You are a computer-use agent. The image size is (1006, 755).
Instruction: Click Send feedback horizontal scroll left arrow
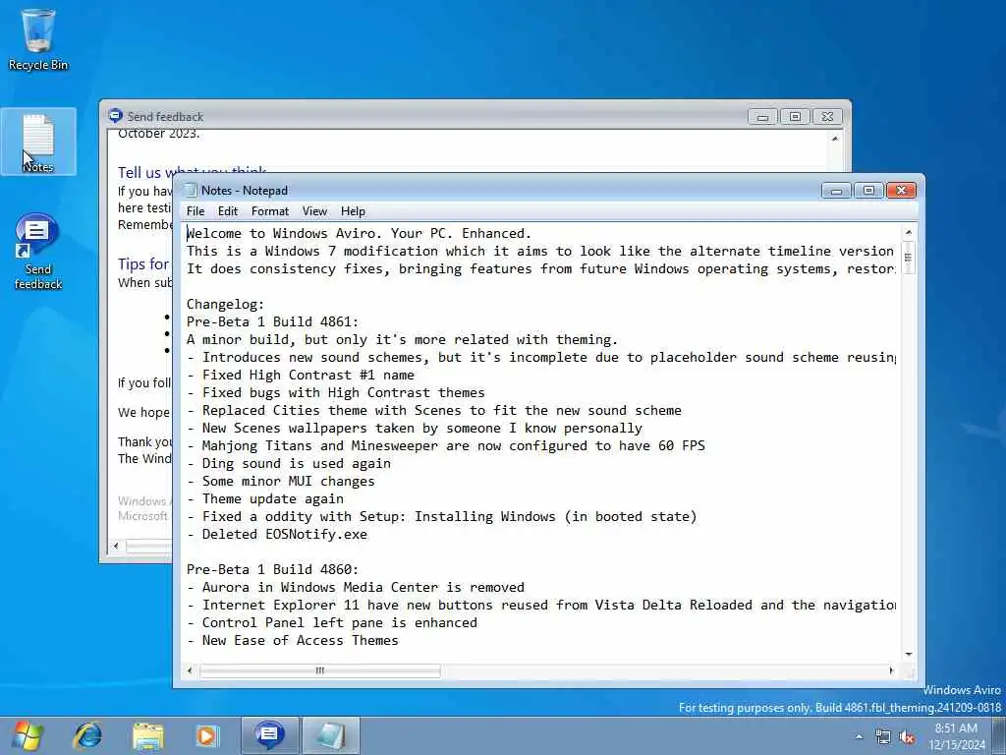click(116, 546)
